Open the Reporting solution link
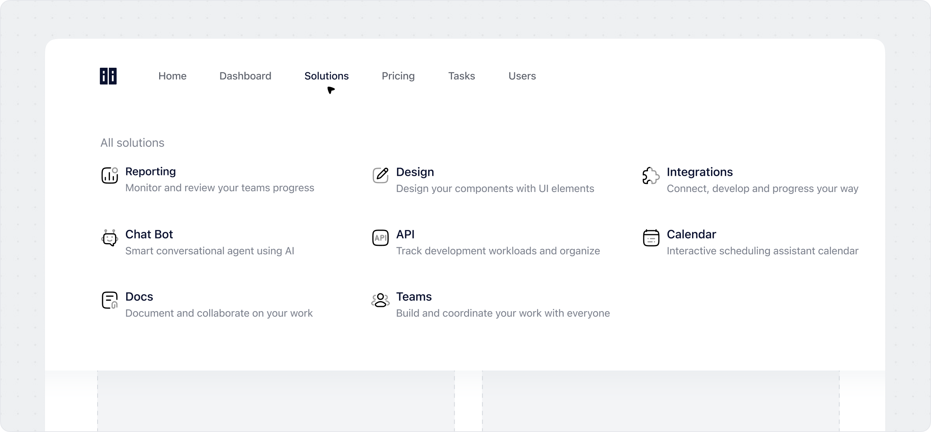Viewport: 931px width, 432px height. tap(150, 171)
